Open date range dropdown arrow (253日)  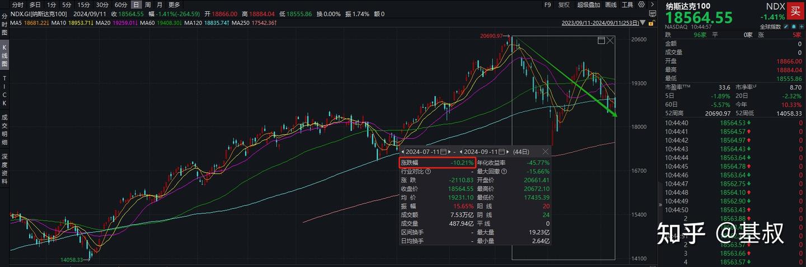[x=643, y=23]
